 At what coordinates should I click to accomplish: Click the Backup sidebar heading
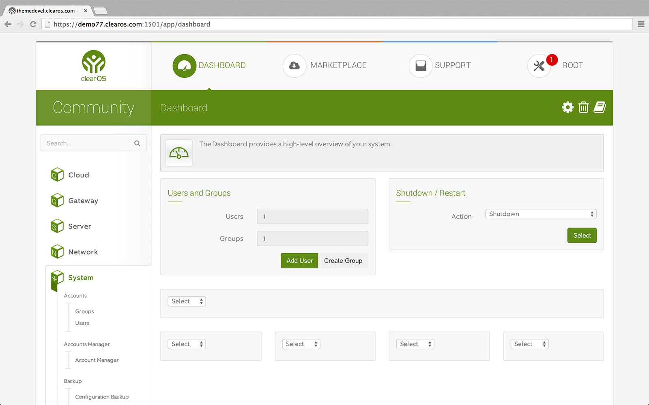click(x=73, y=381)
